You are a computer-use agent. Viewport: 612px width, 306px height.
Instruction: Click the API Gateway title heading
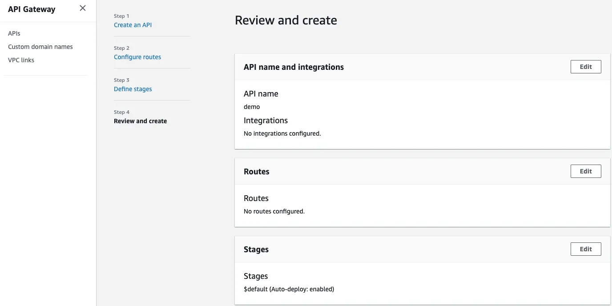tap(31, 9)
